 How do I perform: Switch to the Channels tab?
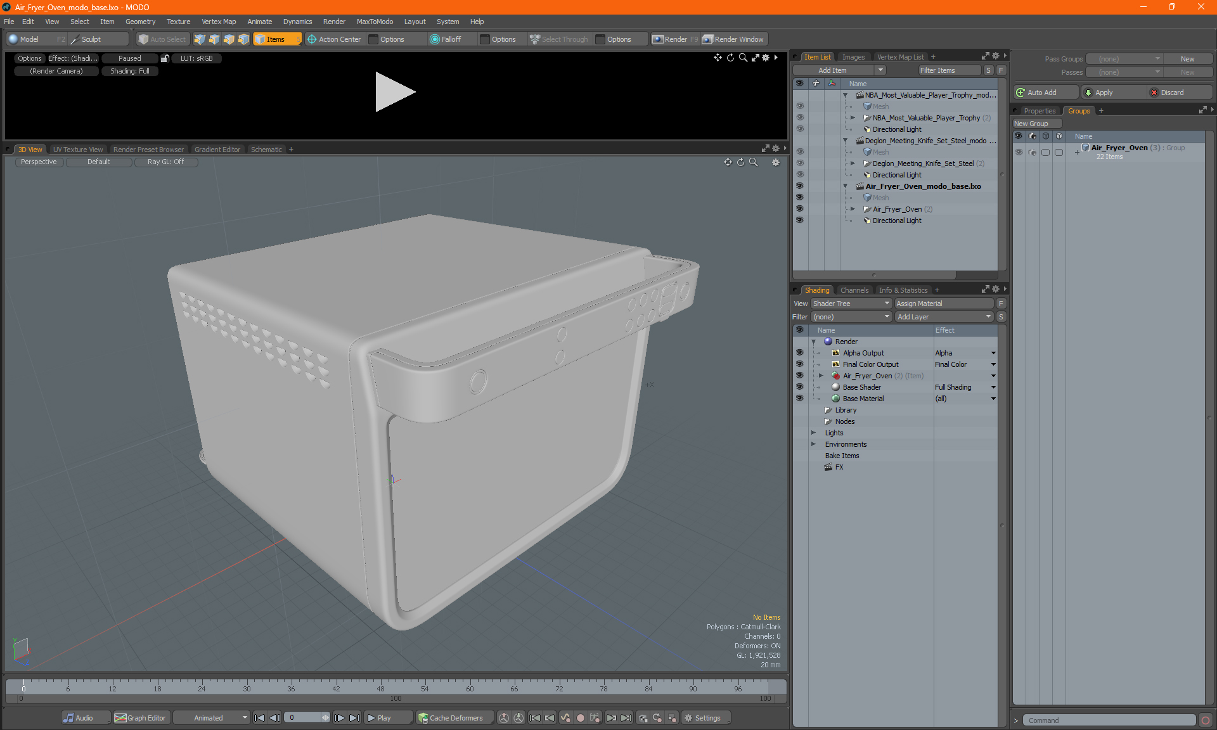click(x=854, y=290)
